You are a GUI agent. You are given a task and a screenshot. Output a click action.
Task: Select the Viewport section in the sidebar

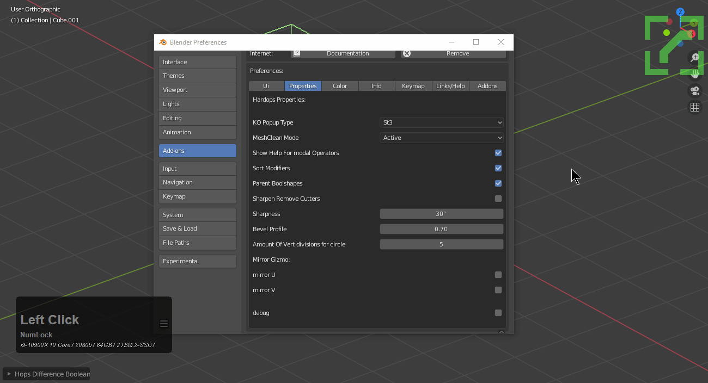click(197, 90)
